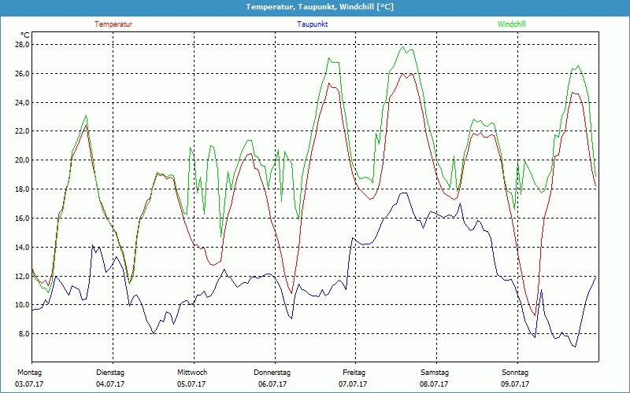This screenshot has height=393, width=630.
Task: Click the 24,0 y-axis value
Action: 22,103
